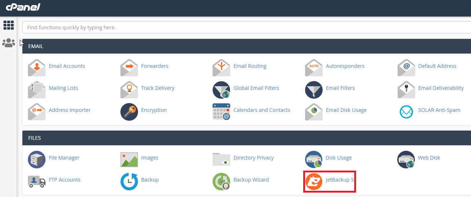This screenshot has width=471, height=197.
Task: Click the Images picture icon
Action: (x=129, y=159)
